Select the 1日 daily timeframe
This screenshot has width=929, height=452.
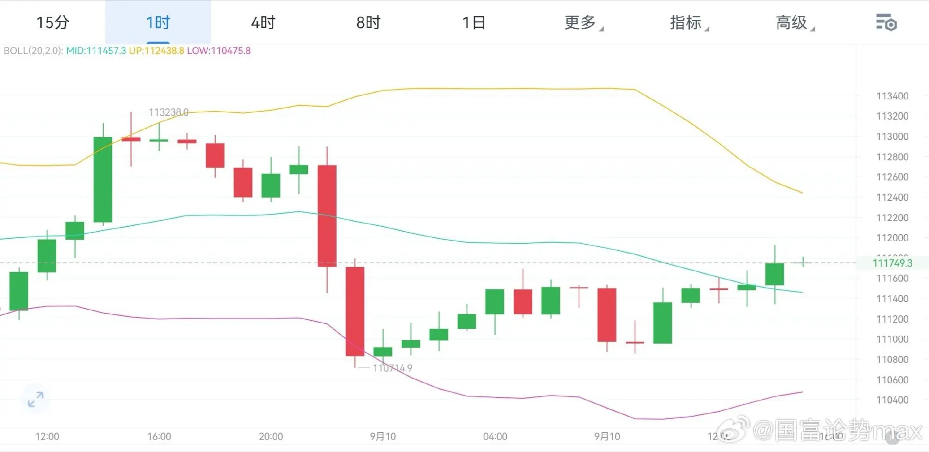coord(474,22)
